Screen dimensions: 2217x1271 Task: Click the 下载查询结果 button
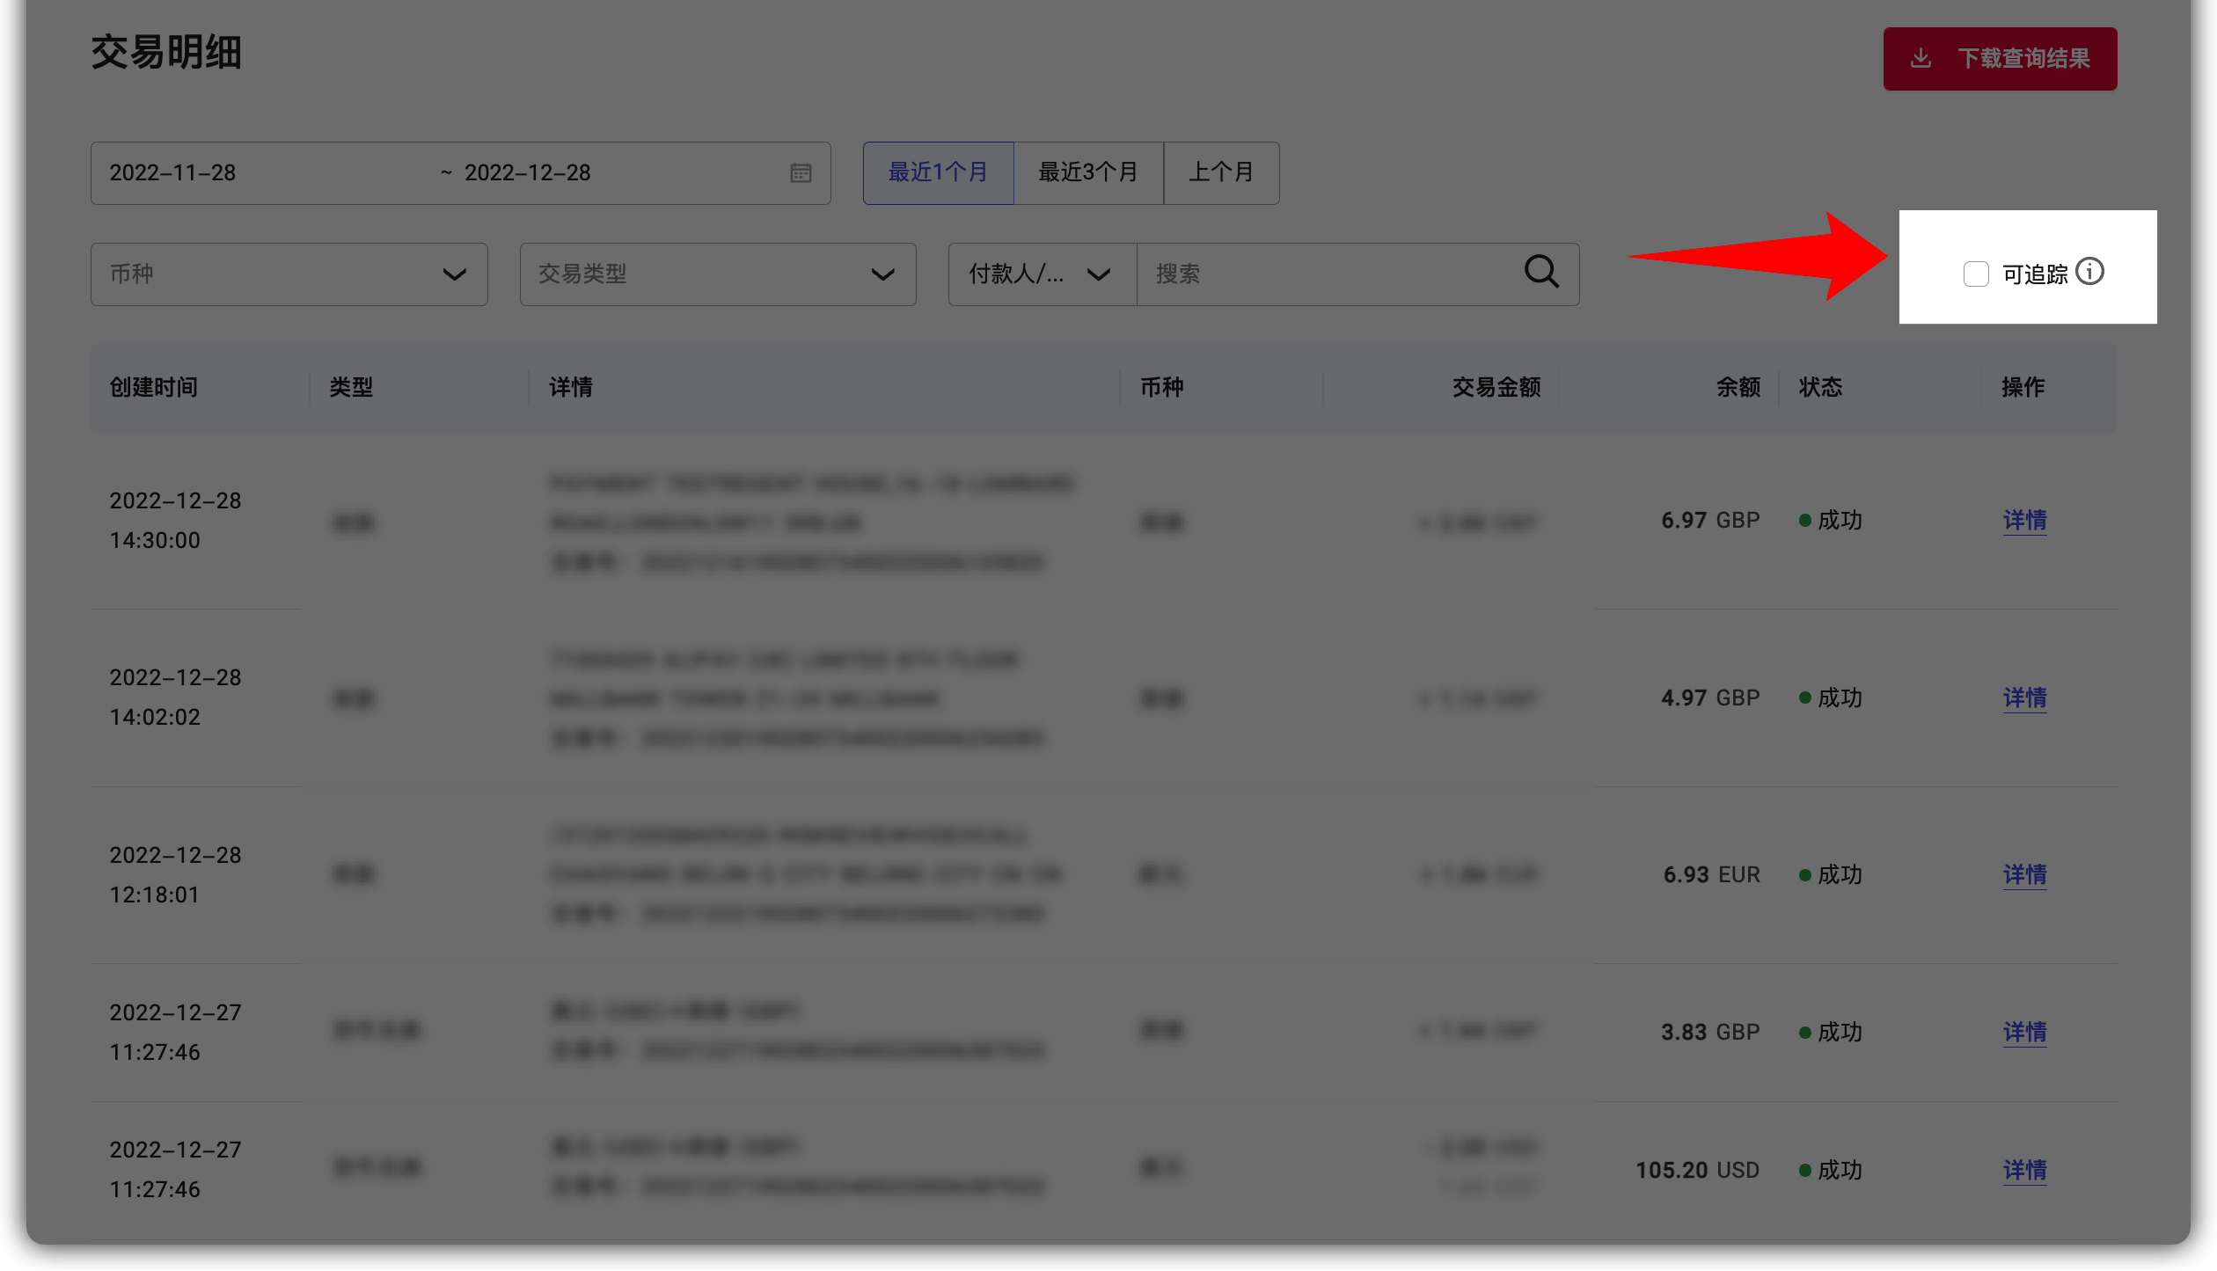[x=2001, y=59]
